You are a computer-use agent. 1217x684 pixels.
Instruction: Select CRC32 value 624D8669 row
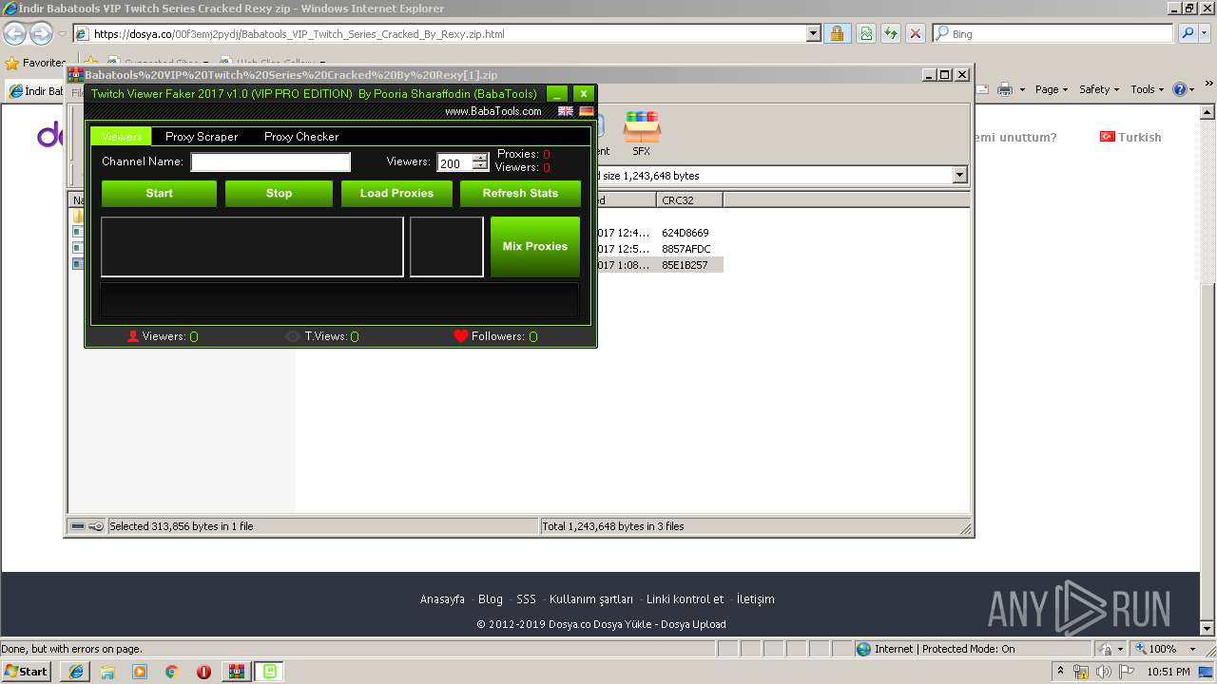tap(686, 233)
